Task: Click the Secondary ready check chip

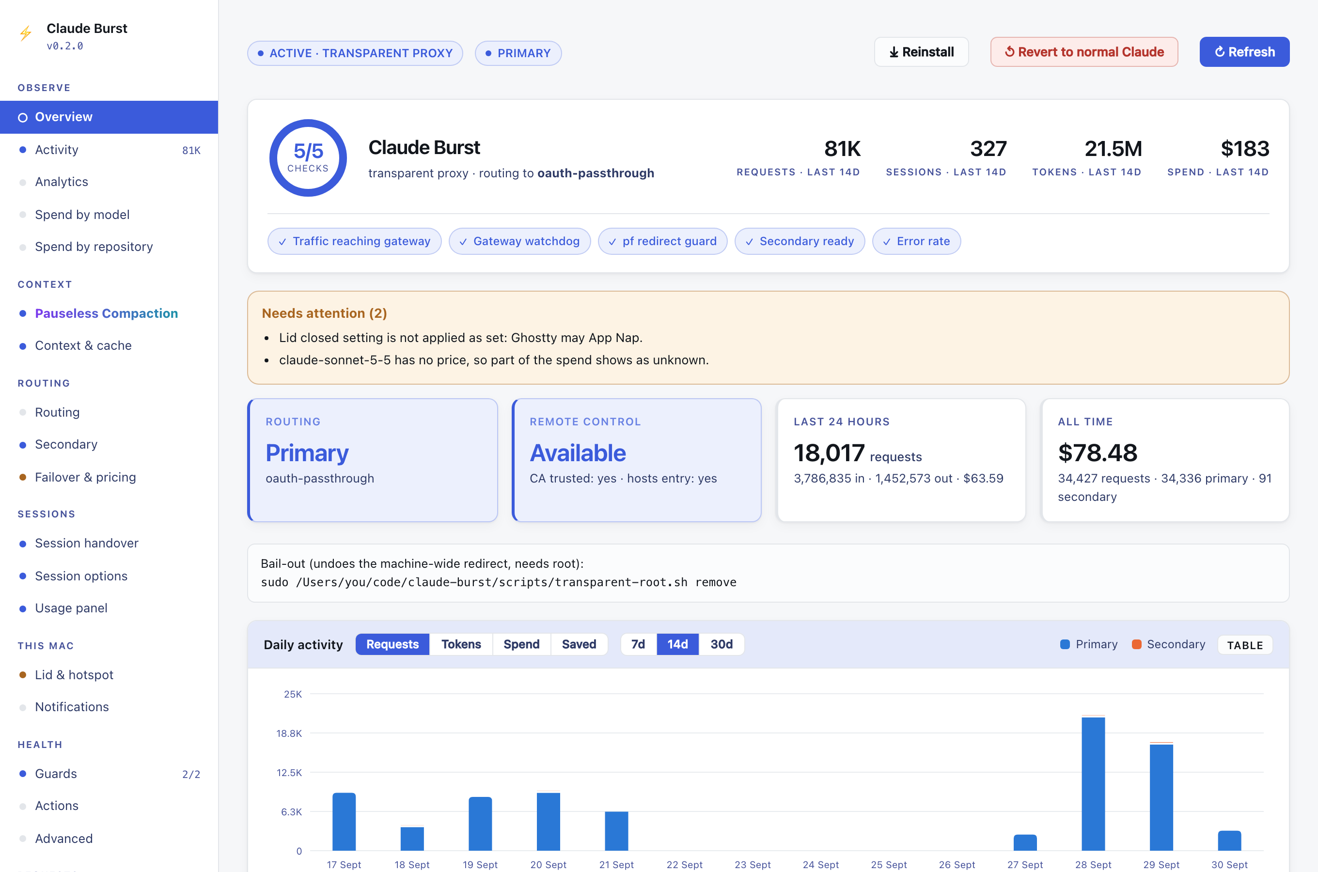Action: [800, 241]
